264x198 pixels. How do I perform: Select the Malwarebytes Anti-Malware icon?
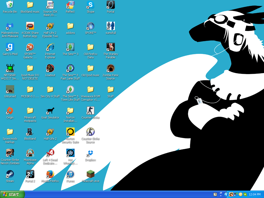click(x=10, y=26)
